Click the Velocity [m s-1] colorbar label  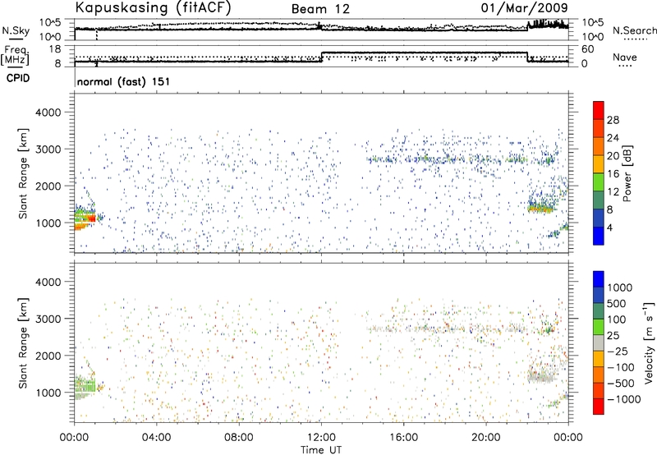(x=649, y=342)
